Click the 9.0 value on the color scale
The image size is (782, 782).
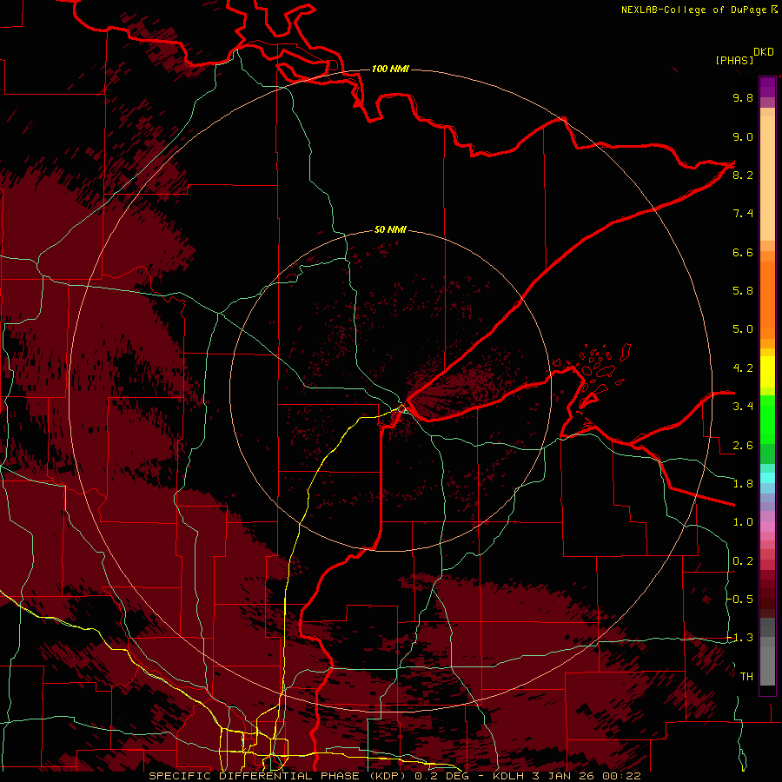click(743, 136)
